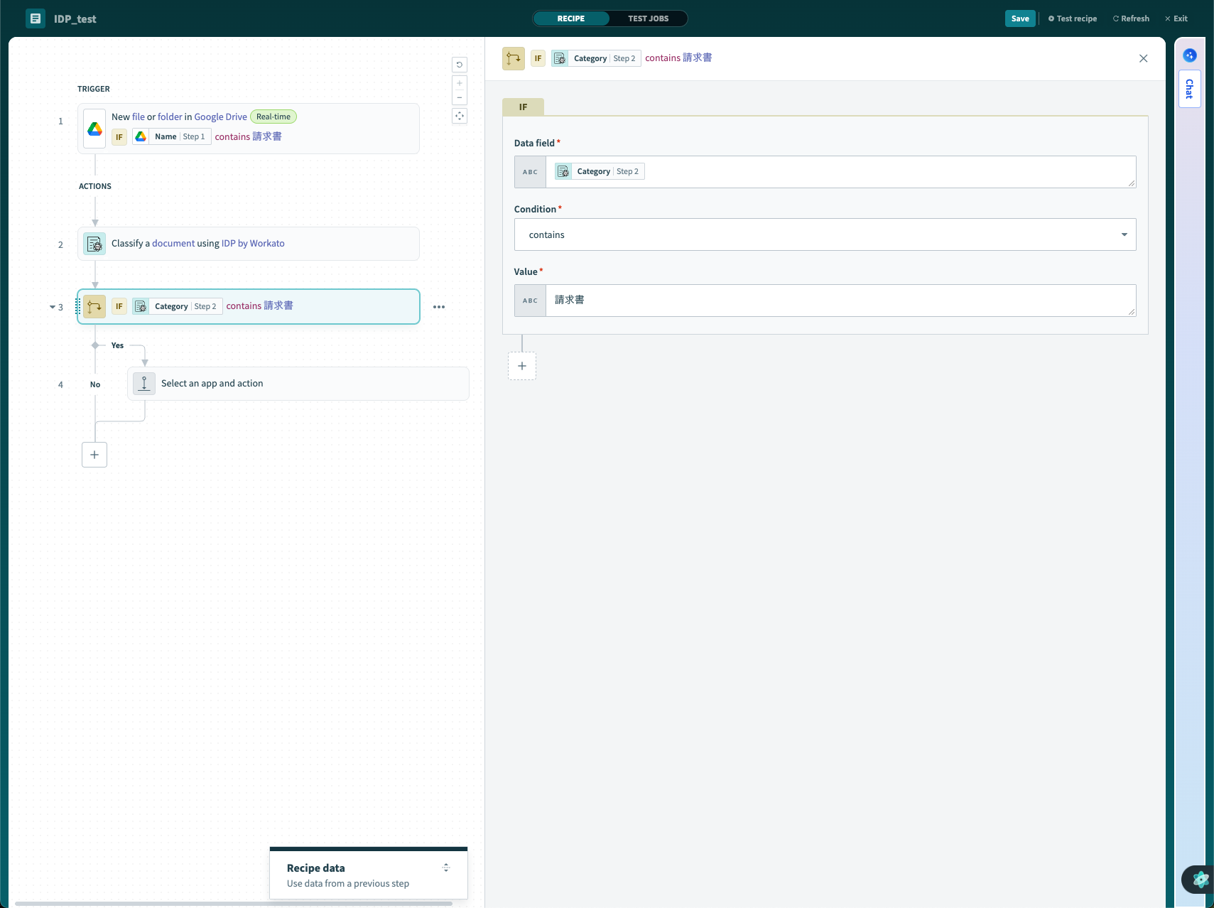Add another condition with plus button
The height and width of the screenshot is (908, 1214).
click(x=522, y=366)
